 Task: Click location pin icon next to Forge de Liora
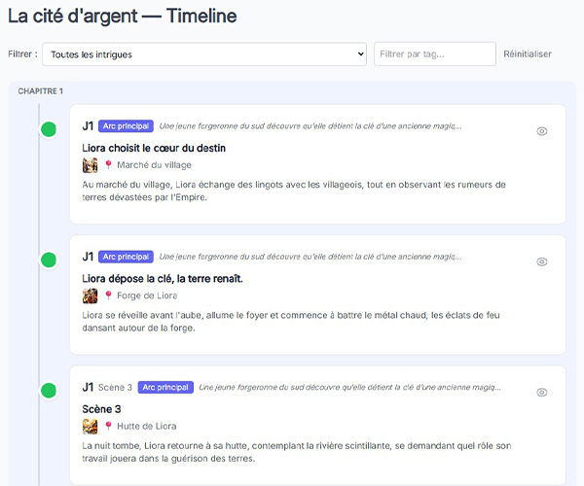coord(108,295)
